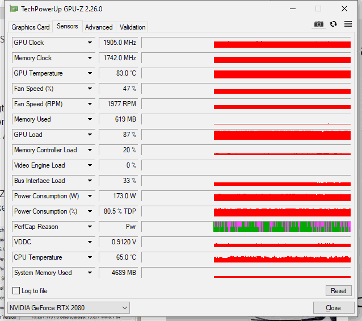Viewport: 362px width, 321px height.
Task: Open the GPU Load sensor dropdown
Action: click(90, 135)
